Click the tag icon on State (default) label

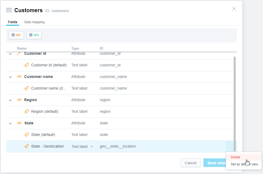pyautogui.click(x=27, y=135)
